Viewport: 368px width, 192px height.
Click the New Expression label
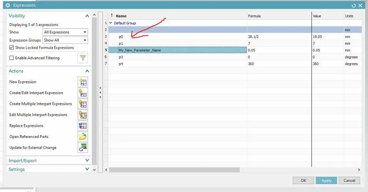23,82
